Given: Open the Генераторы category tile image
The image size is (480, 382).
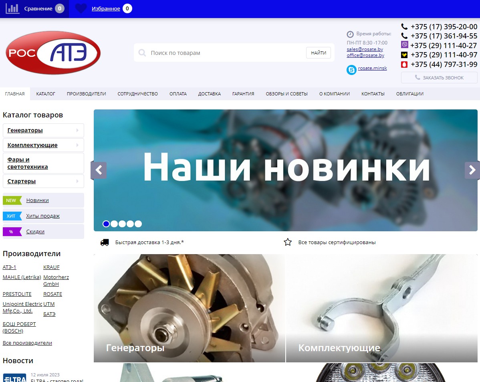Looking at the screenshot, I should (190, 308).
